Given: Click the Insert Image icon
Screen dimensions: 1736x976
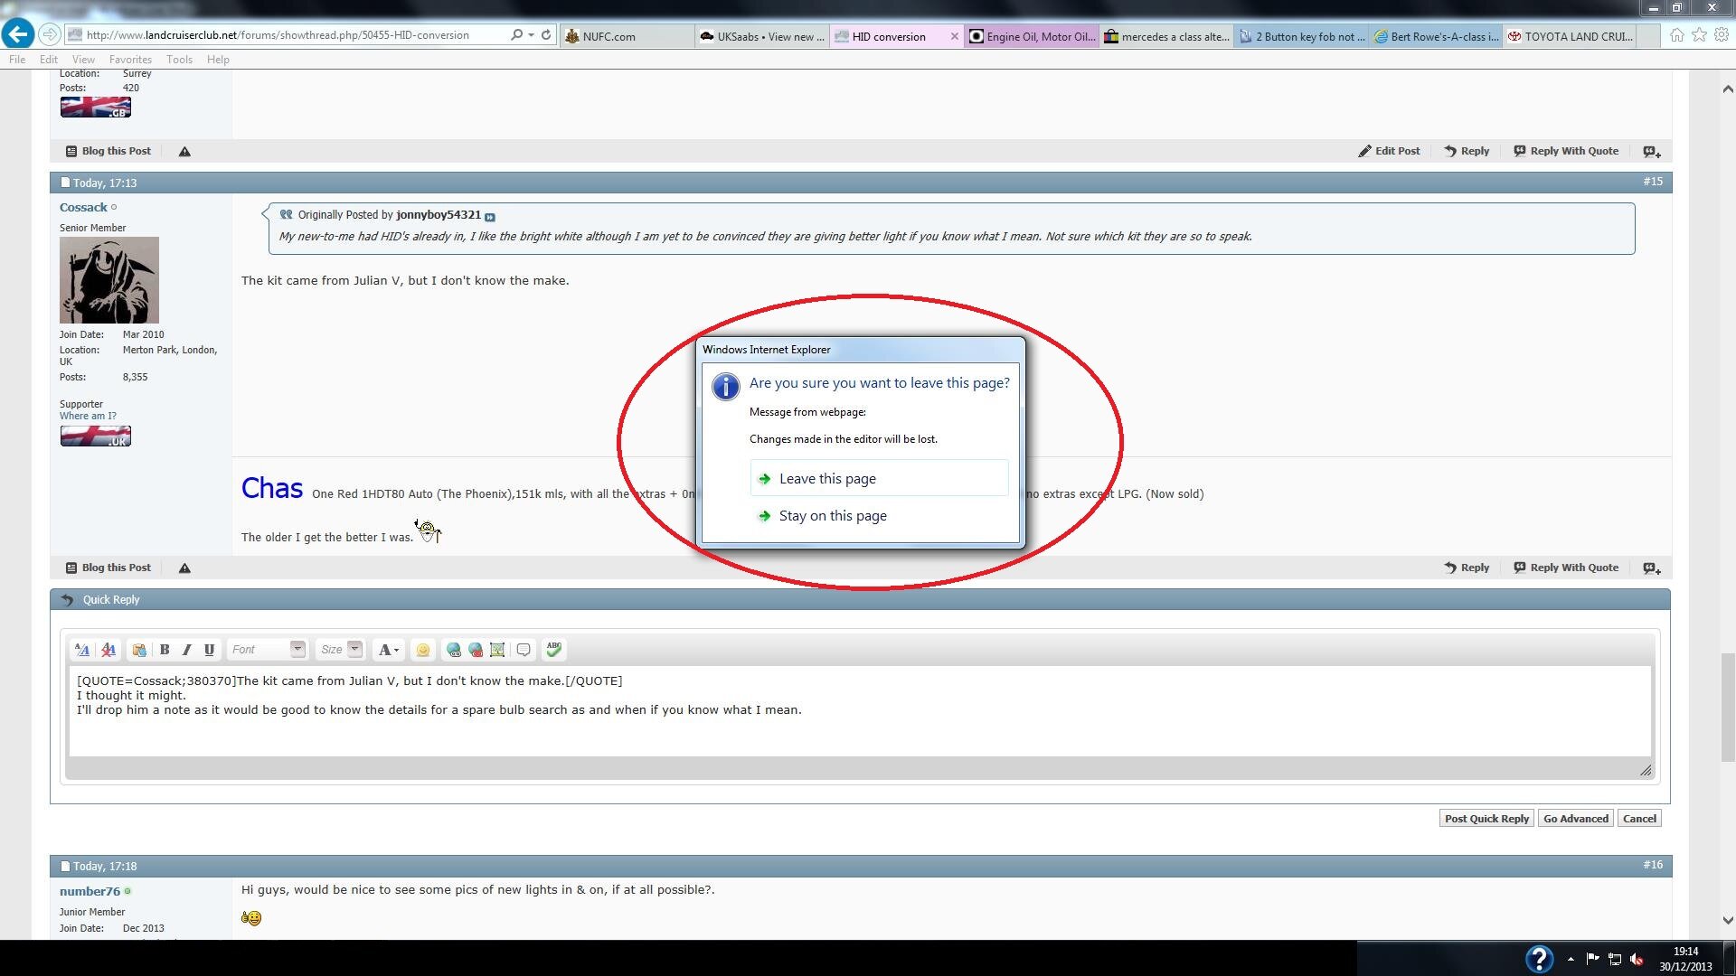Looking at the screenshot, I should tap(497, 649).
